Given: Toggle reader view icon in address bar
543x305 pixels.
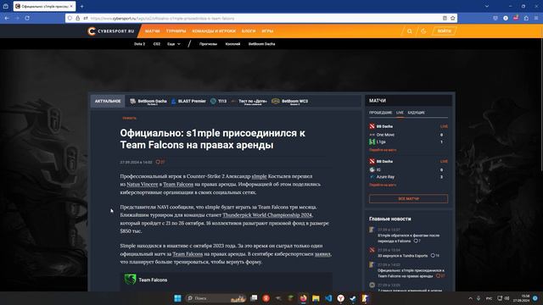Looking at the screenshot, I should 445,18.
